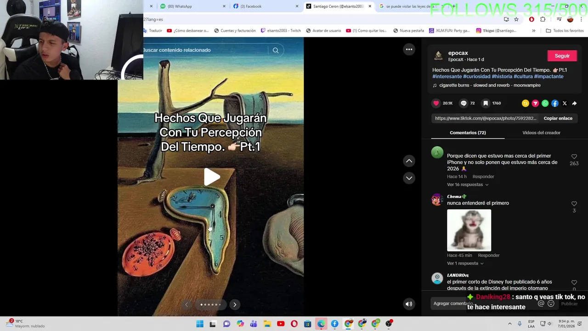Copy the link with Copiar enlace
Viewport: 588px width, 331px height.
pyautogui.click(x=558, y=118)
